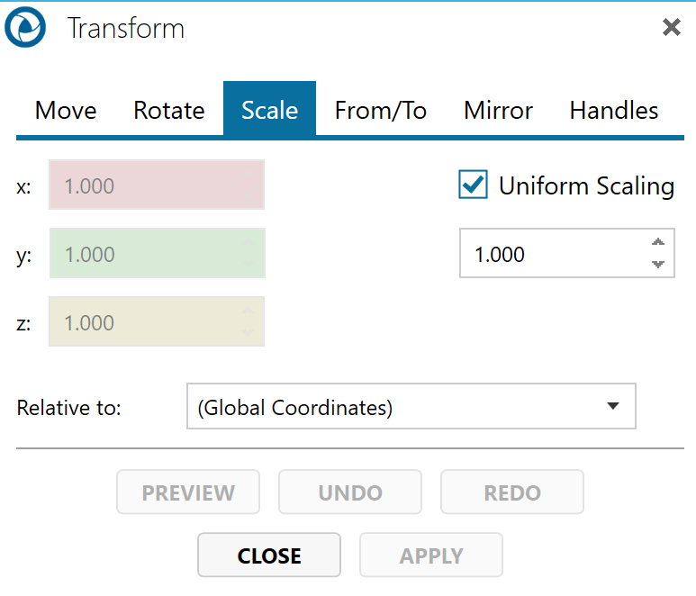Select the Scale tab
This screenshot has width=696, height=596.
click(269, 111)
